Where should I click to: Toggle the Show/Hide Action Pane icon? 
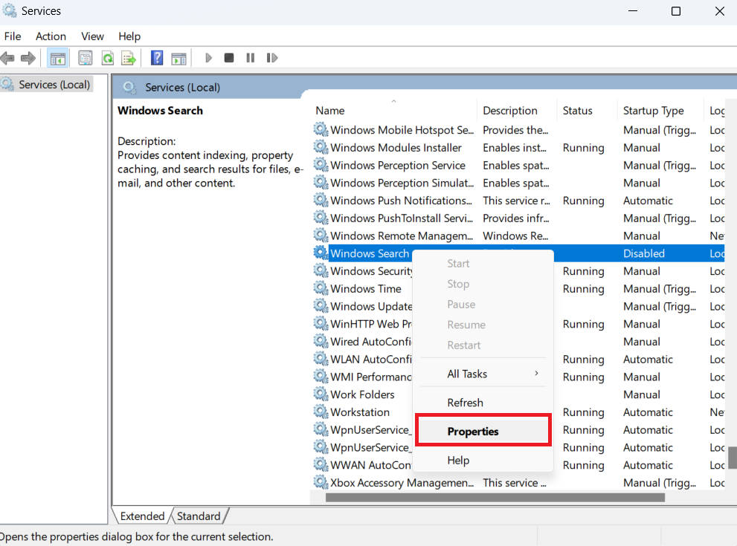click(x=178, y=58)
